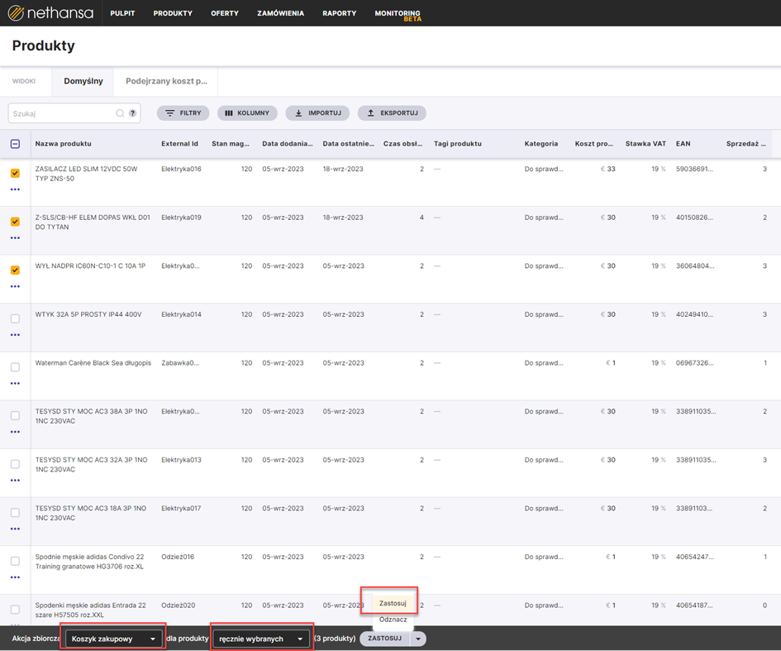Click the FILTRY button
The width and height of the screenshot is (781, 651).
(x=183, y=113)
